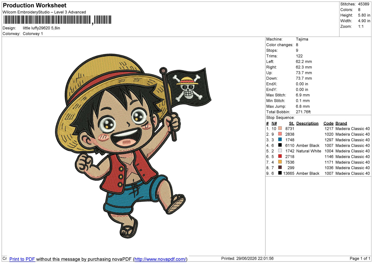This screenshot has height=263, width=373.
Task: Click the Stops value 9
Action: 297,50
